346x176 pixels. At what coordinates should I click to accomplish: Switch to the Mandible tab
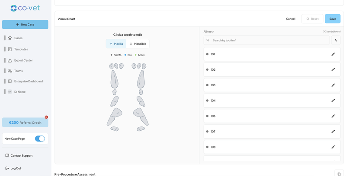point(138,44)
